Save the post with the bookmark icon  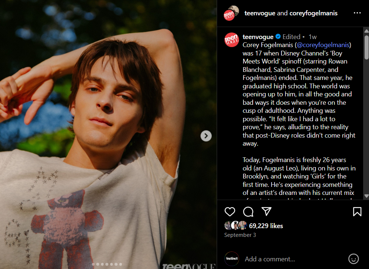[x=357, y=212]
